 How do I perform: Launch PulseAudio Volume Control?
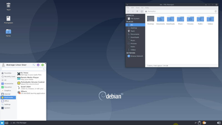(x=31, y=83)
